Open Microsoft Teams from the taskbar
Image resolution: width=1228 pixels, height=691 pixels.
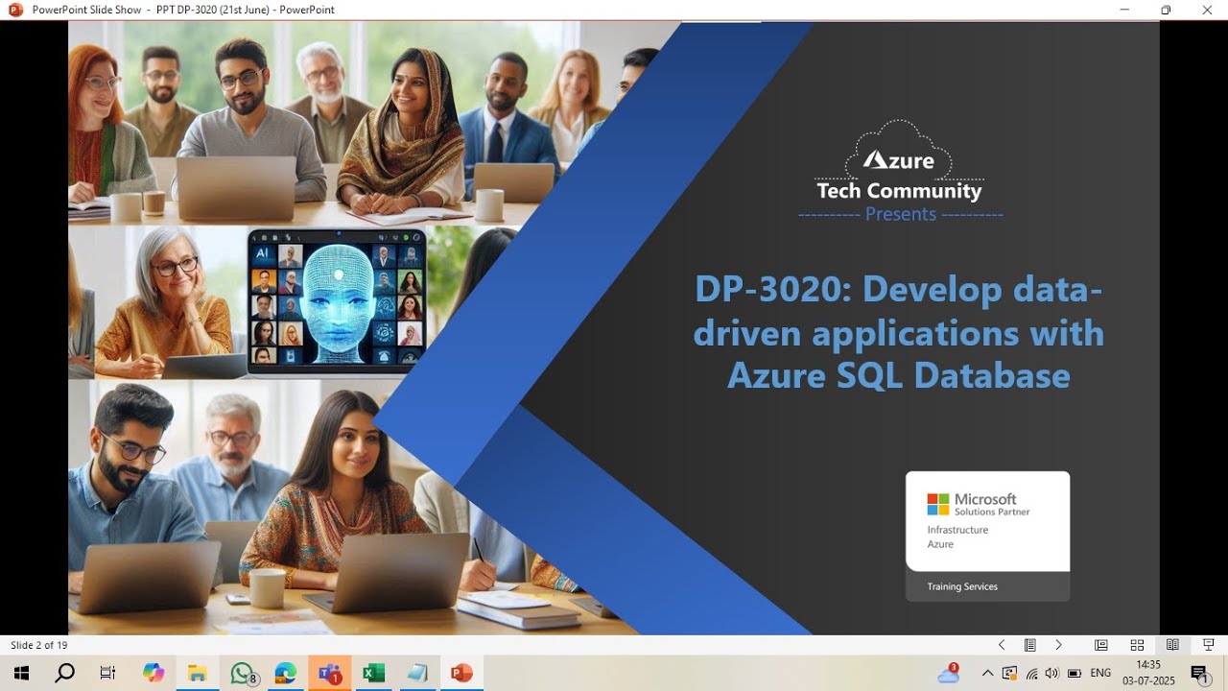330,673
